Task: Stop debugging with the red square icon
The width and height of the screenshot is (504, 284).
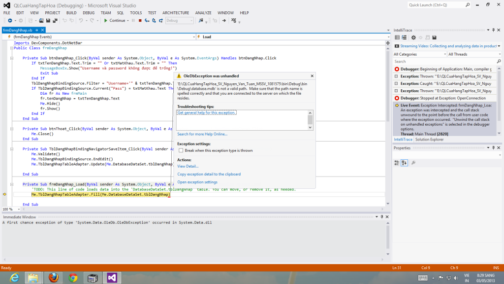Action: click(x=140, y=21)
